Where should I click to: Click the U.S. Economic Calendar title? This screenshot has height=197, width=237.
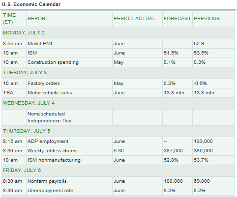(x=31, y=4)
